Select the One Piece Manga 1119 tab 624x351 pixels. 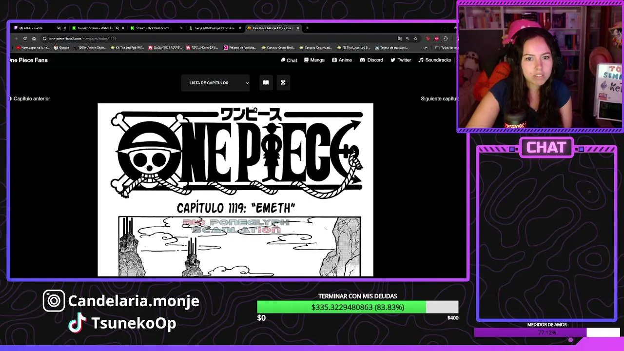tap(273, 28)
